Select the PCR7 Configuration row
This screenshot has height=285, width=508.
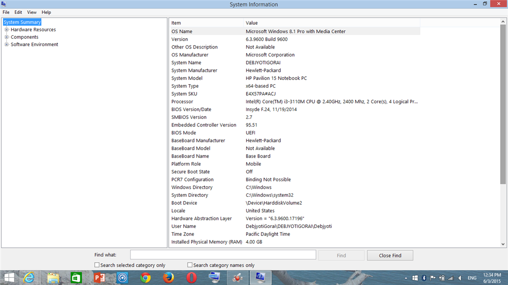pos(295,179)
